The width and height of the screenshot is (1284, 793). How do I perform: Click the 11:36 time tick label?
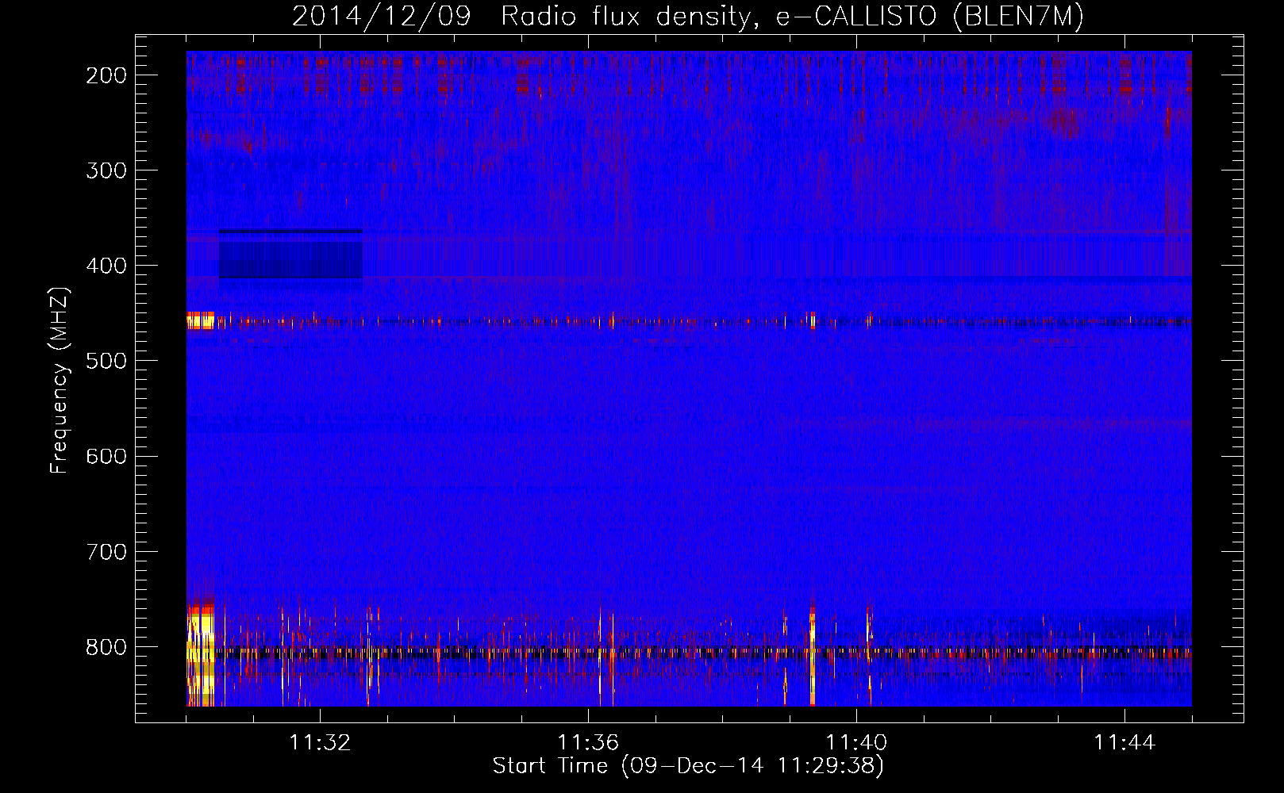click(588, 743)
